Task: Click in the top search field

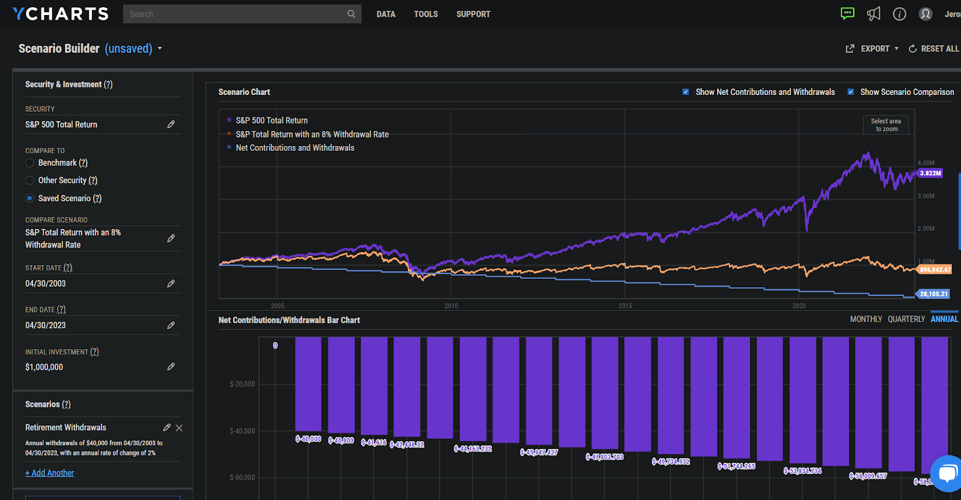Action: tap(234, 14)
